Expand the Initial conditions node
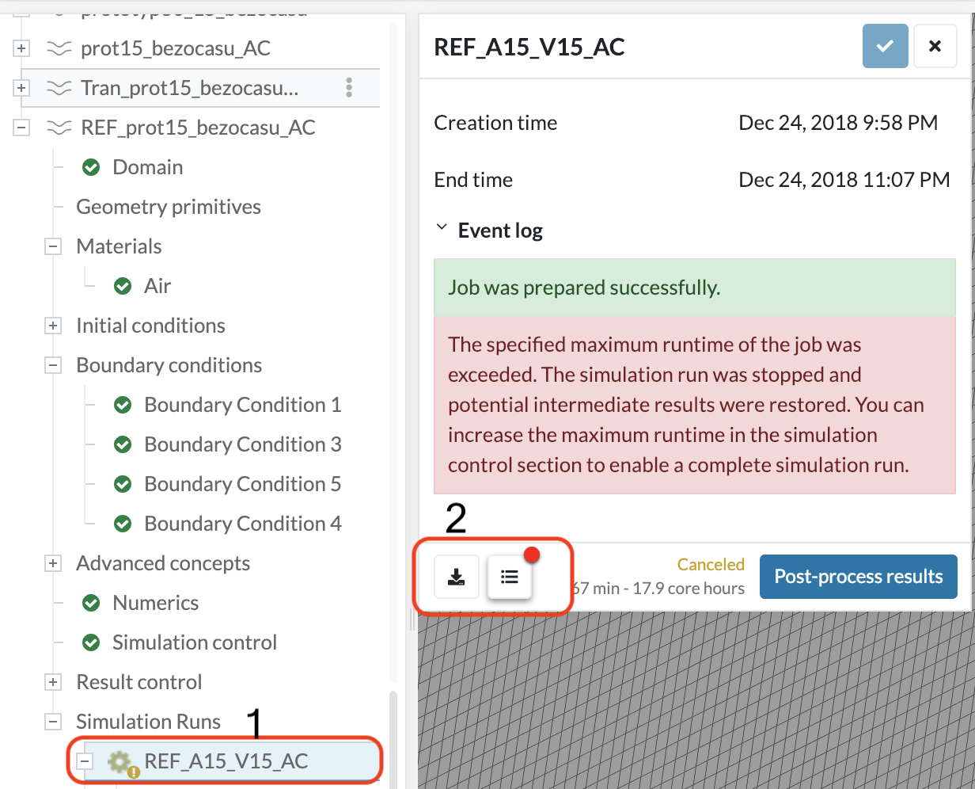975x789 pixels. 53,326
